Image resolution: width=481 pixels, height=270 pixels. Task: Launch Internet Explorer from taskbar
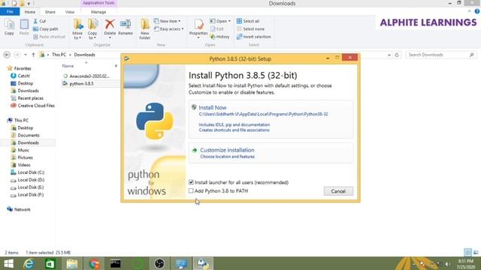(x=29, y=263)
